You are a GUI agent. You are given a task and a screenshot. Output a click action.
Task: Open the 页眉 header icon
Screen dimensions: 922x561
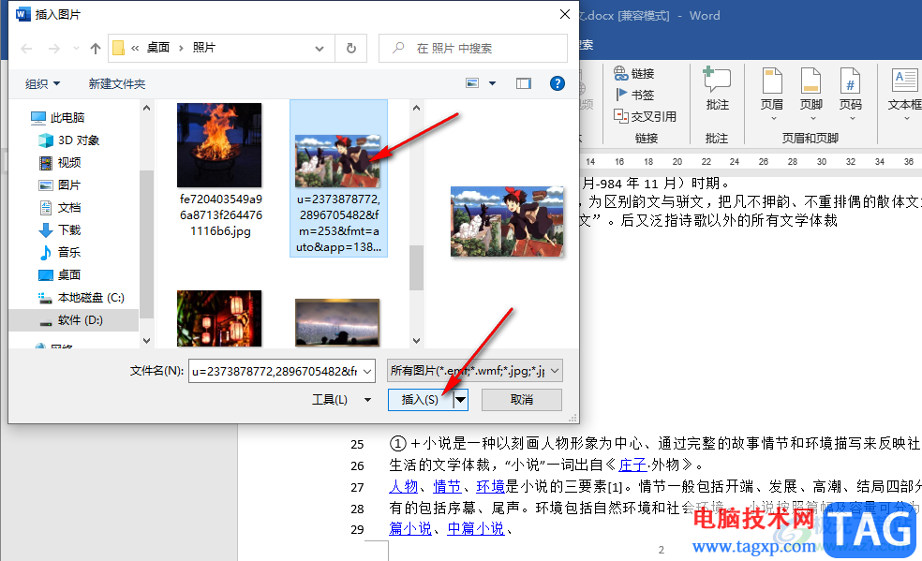point(771,81)
